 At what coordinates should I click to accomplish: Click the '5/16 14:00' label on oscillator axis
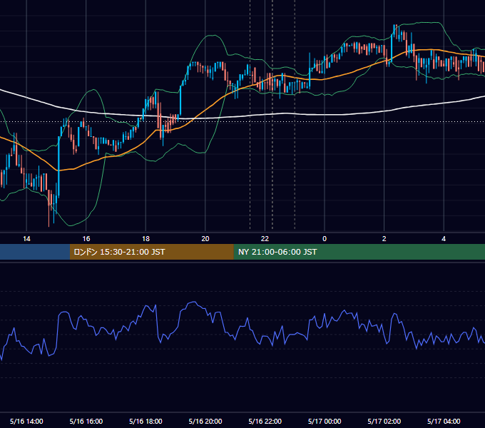point(26,421)
